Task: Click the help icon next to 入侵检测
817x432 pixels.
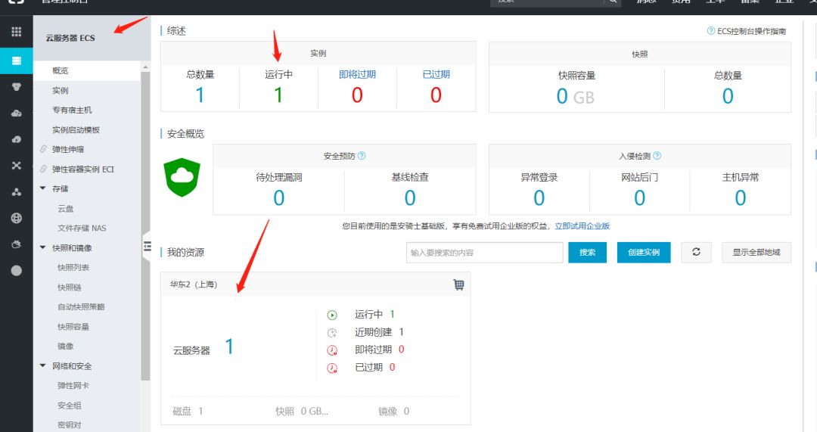Action: [657, 155]
